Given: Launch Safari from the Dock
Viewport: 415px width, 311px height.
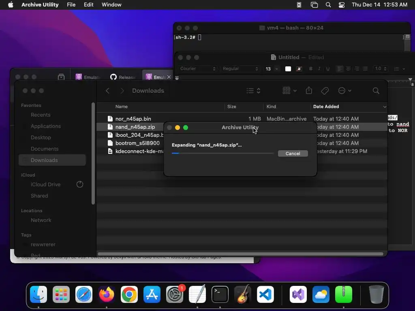Looking at the screenshot, I should pos(84,294).
